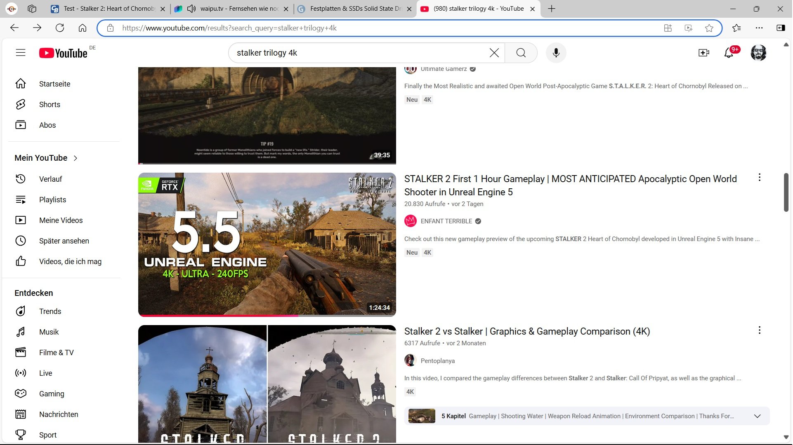Open the Gaming category in Entdecken
This screenshot has width=793, height=445.
coord(52,394)
